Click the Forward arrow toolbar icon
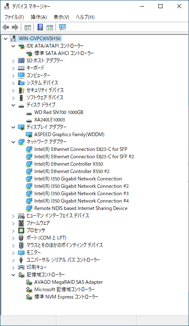Viewport: 189px width, 326px height. click(x=15, y=27)
